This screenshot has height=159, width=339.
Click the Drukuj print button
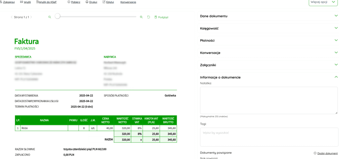click(x=91, y=2)
